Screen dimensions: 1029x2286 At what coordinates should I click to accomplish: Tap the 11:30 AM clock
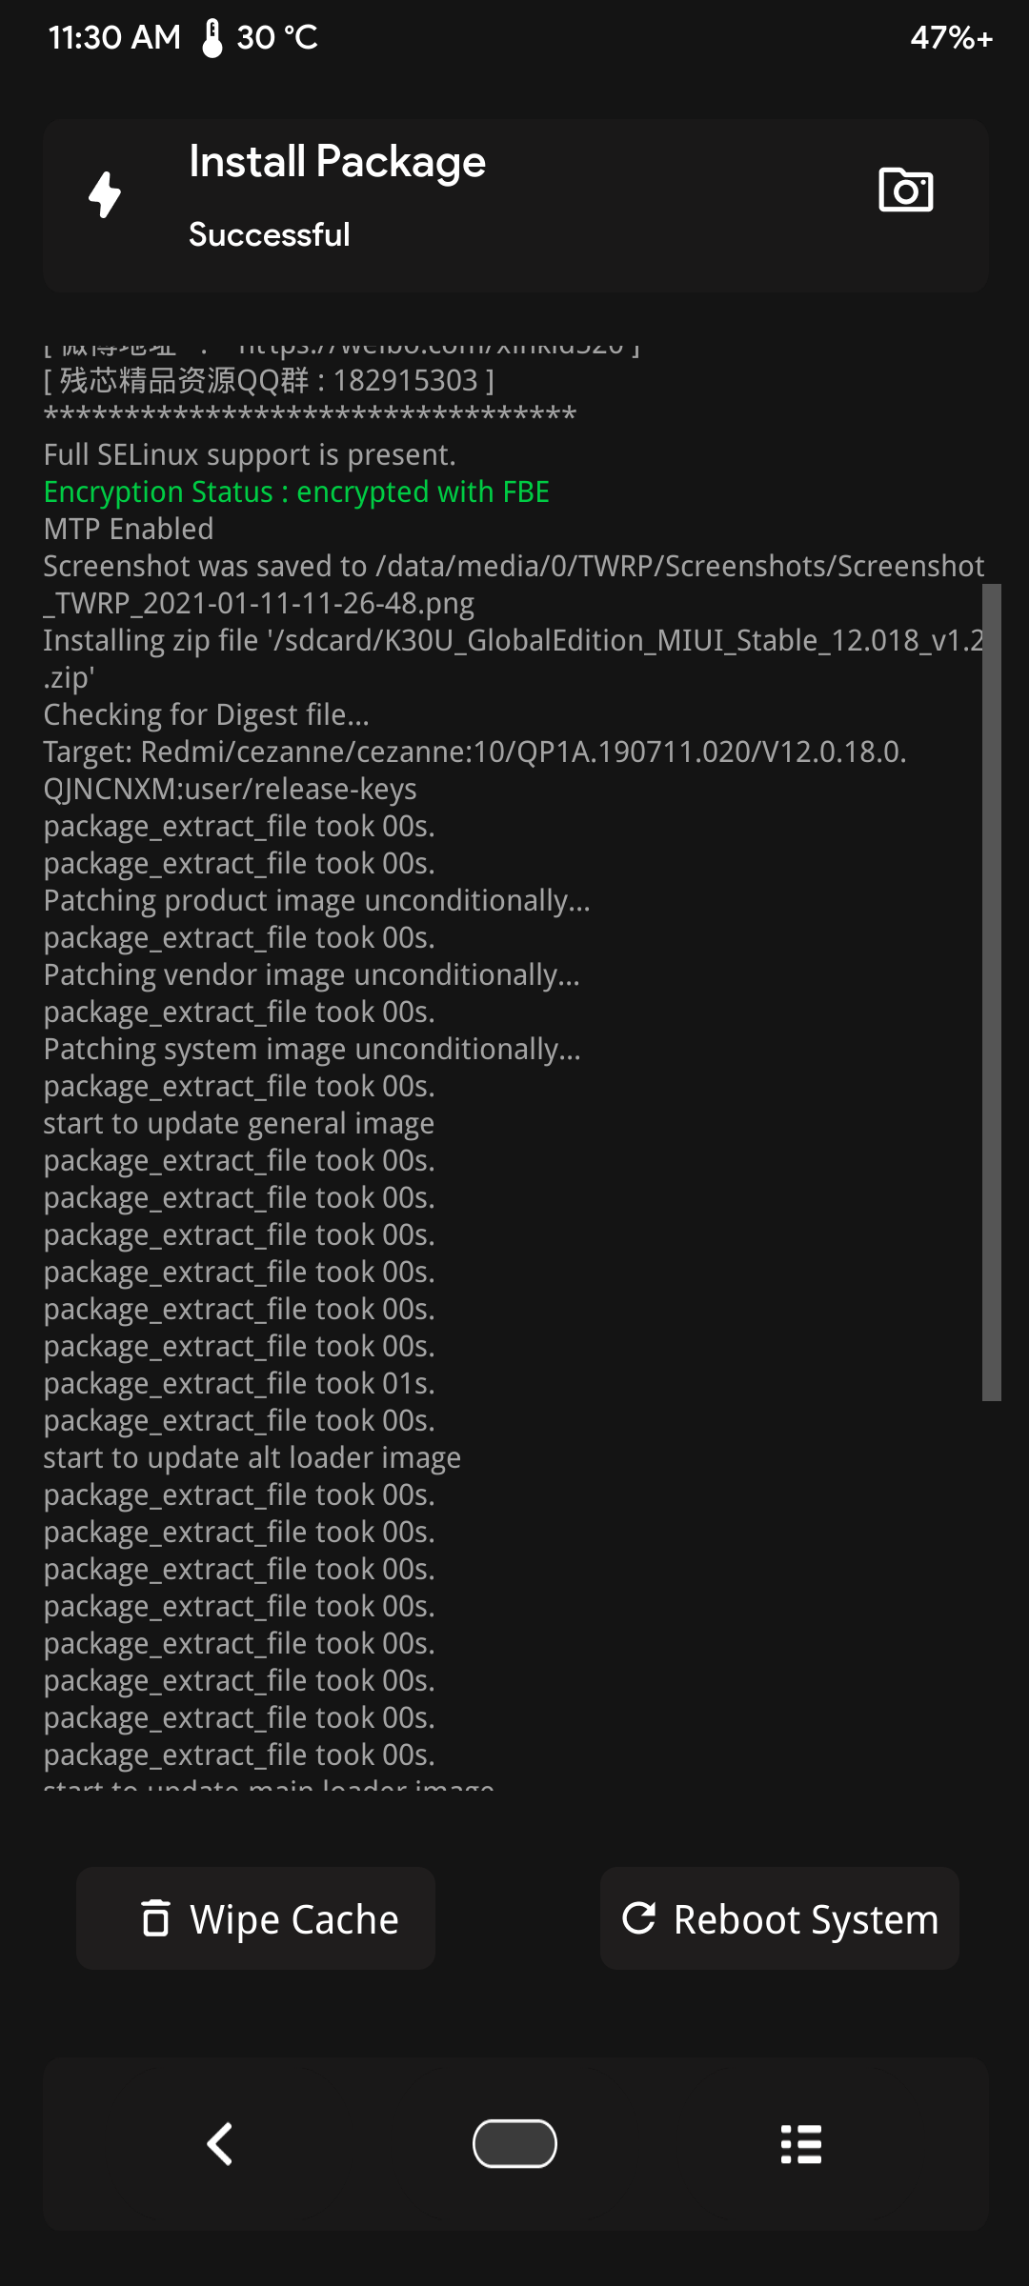click(114, 38)
